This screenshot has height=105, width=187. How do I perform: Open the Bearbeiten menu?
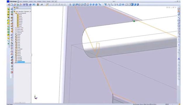[25, 1]
